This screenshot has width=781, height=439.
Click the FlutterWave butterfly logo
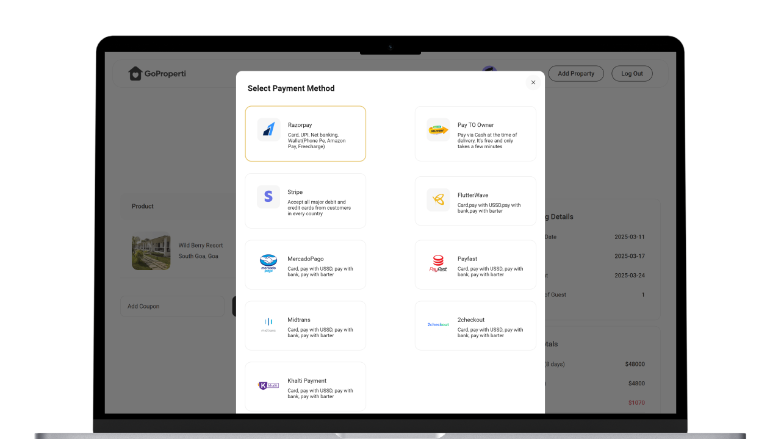pos(438,199)
